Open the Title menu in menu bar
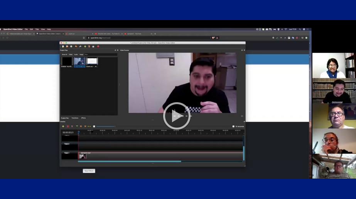This screenshot has width=356, height=199. (x=37, y=29)
